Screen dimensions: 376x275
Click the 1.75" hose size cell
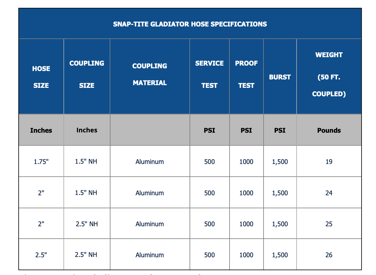[x=41, y=162]
